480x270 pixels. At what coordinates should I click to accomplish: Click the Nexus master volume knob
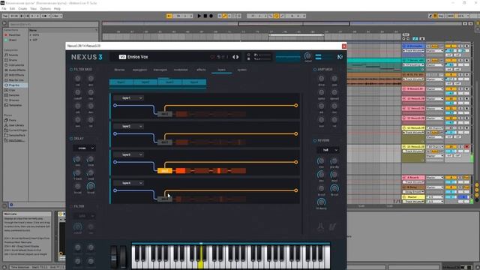308,56
